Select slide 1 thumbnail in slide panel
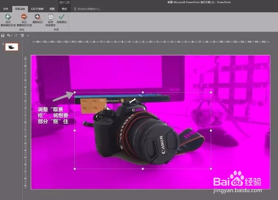Viewport: 278px width, 200px height. click(x=12, y=47)
